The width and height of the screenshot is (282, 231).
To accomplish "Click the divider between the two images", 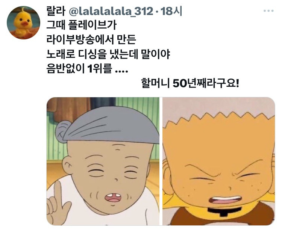I will coord(161,161).
